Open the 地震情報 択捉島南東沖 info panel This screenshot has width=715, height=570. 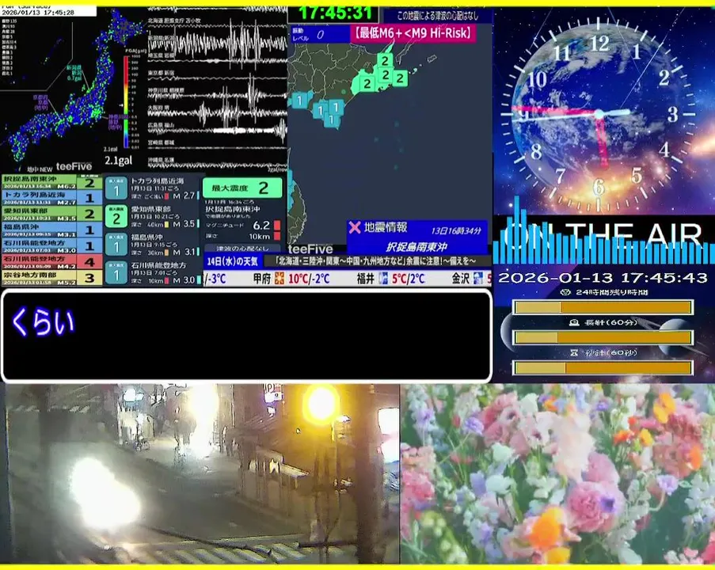click(x=417, y=237)
